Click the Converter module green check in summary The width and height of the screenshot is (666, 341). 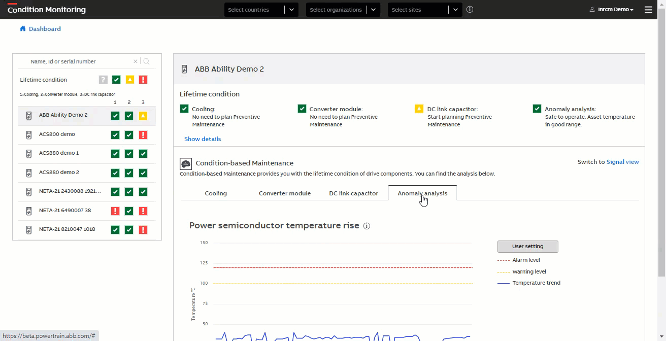pyautogui.click(x=302, y=109)
